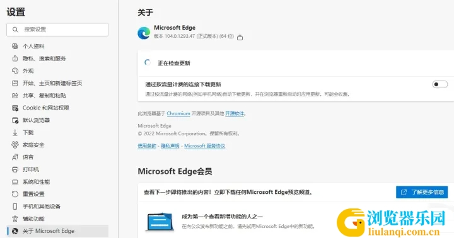Click the 手机和其他设备 phone icon
Screen dimensions: 454x238
15,207
